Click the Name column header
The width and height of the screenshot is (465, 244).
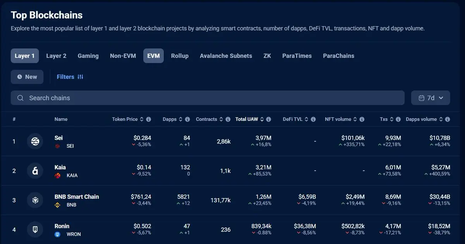tap(61, 119)
